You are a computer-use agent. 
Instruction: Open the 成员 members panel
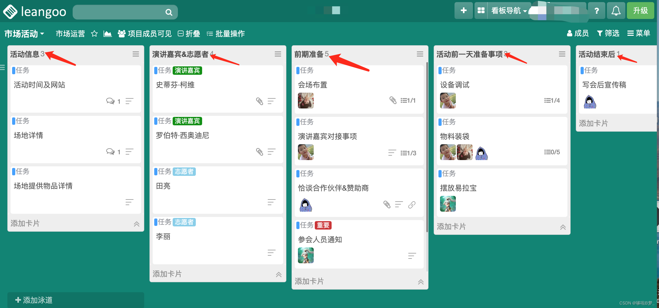tap(578, 33)
